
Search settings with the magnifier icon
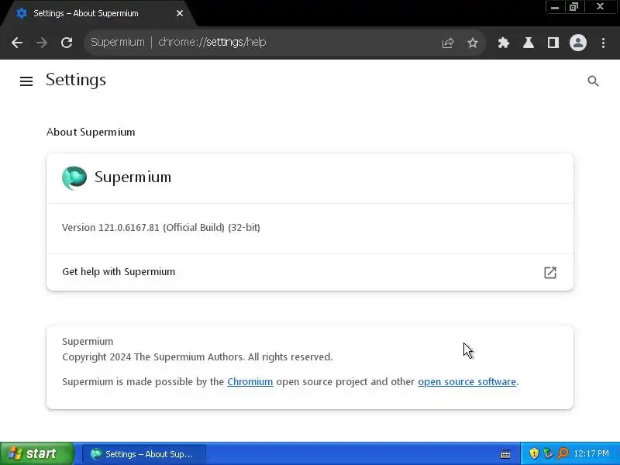point(593,81)
